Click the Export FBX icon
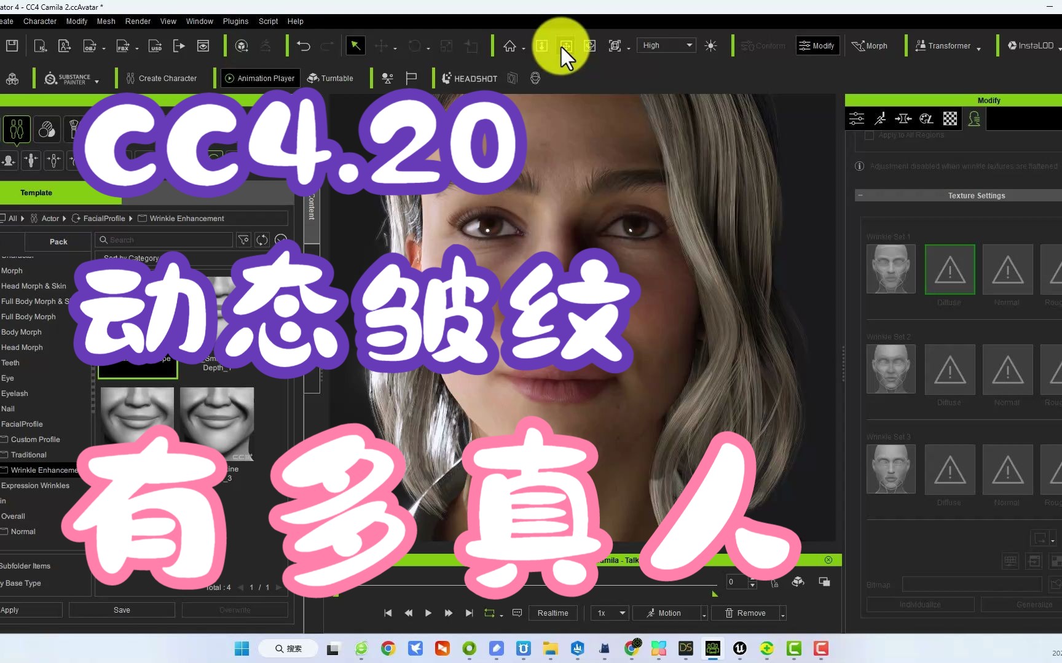The image size is (1062, 663). (x=123, y=45)
